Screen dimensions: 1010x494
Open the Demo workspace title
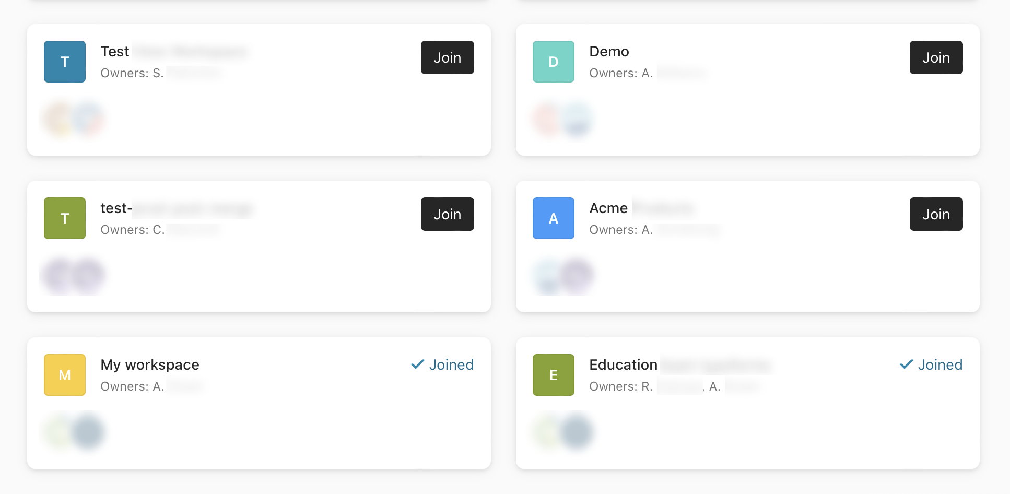coord(609,51)
